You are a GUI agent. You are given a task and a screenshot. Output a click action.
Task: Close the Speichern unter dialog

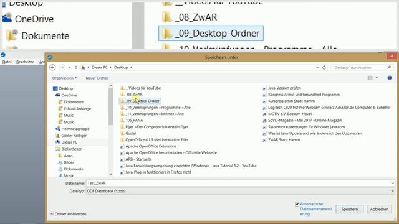pyautogui.click(x=392, y=56)
